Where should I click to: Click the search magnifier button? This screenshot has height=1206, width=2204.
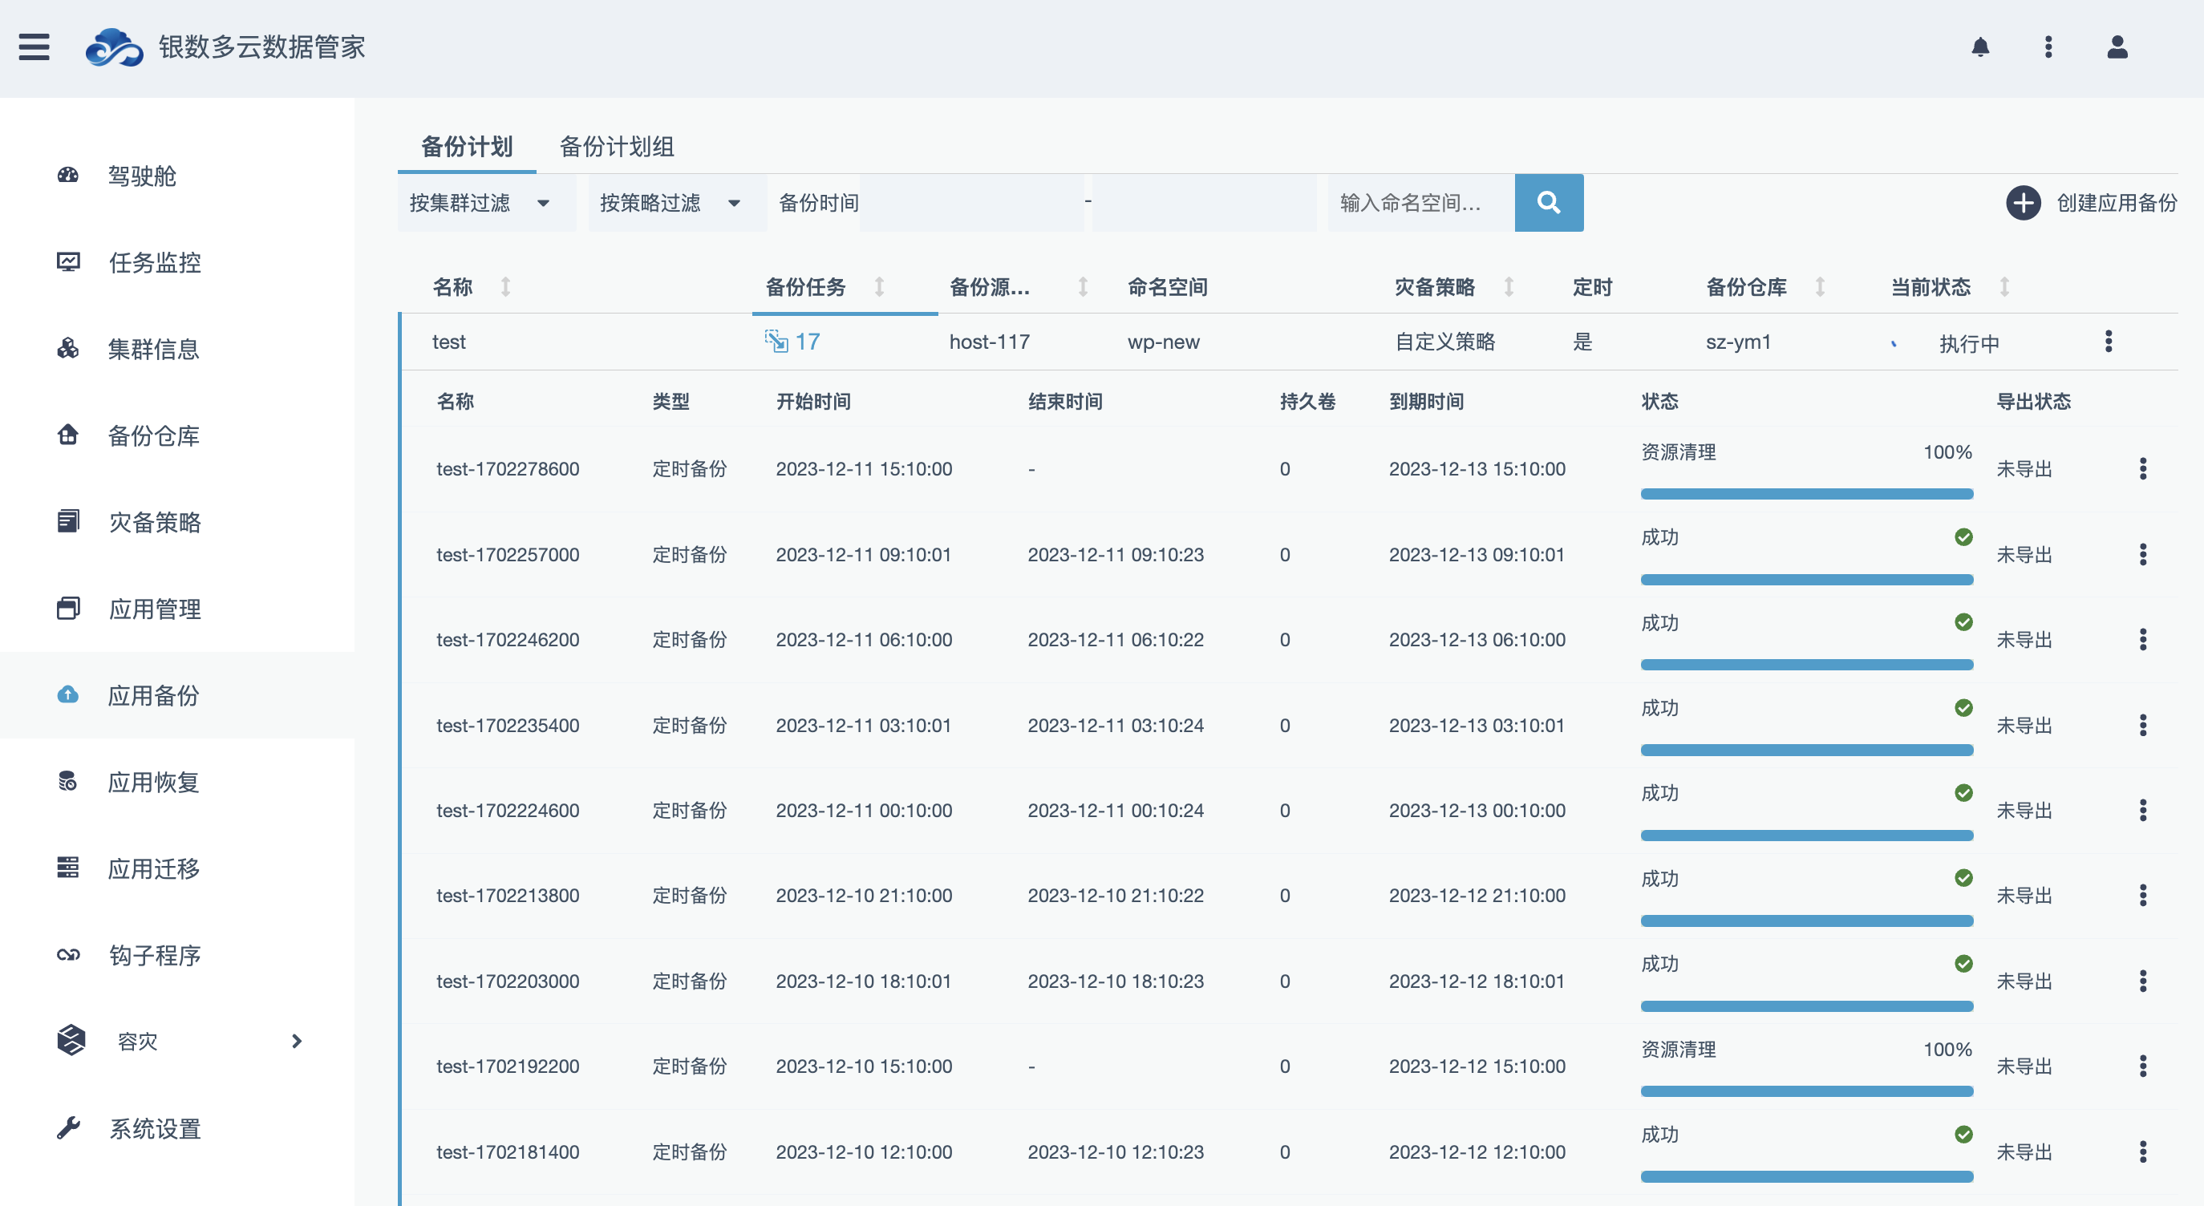coord(1549,203)
